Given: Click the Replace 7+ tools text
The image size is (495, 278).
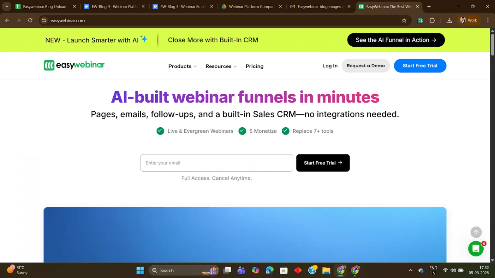Looking at the screenshot, I should (x=313, y=131).
